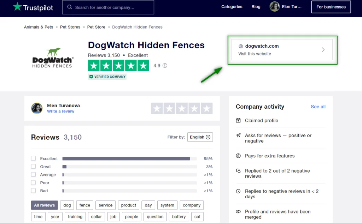Go to the Blog menu item

coord(256,7)
